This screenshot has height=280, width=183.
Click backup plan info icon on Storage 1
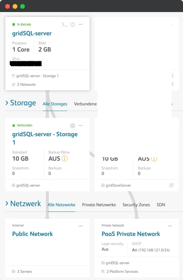(64, 158)
